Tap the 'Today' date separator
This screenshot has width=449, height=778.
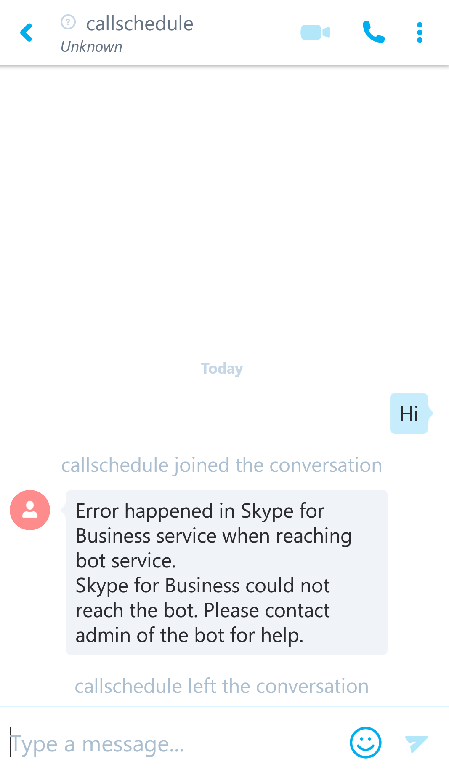[x=222, y=368]
